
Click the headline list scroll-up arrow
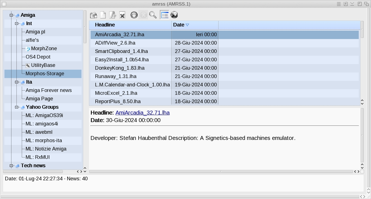pyautogui.click(x=362, y=100)
